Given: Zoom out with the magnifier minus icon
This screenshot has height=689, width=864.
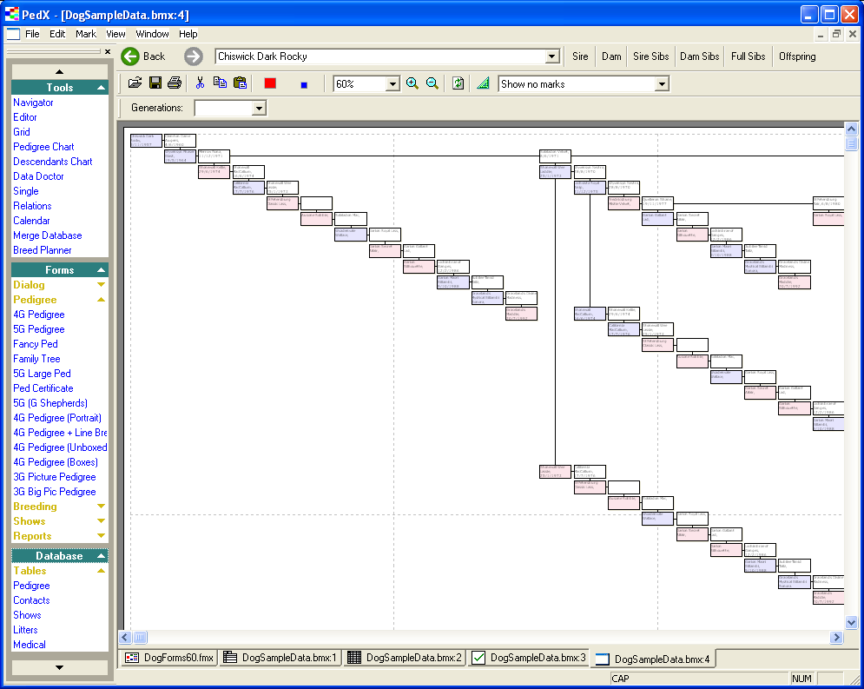Looking at the screenshot, I should pyautogui.click(x=432, y=83).
